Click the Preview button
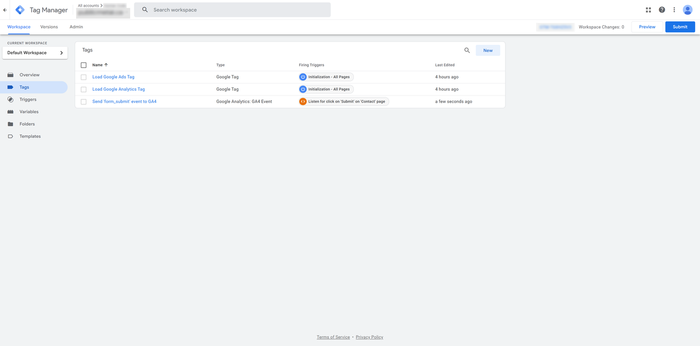This screenshot has width=700, height=346. pyautogui.click(x=647, y=27)
